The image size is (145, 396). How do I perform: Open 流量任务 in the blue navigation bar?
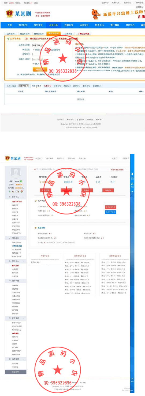pyautogui.click(x=84, y=25)
